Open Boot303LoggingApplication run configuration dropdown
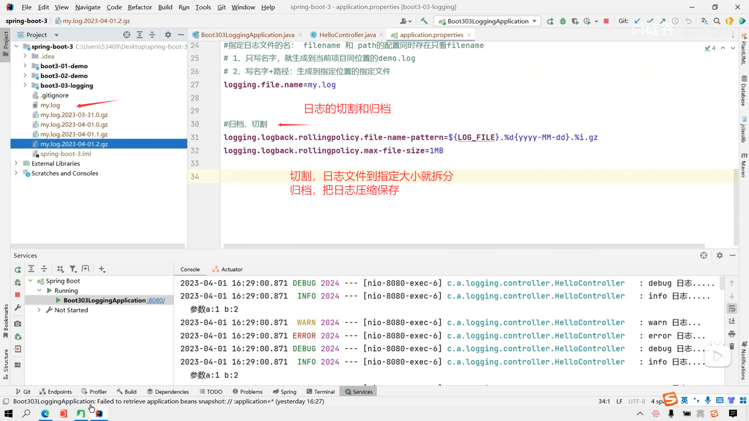This screenshot has width=749, height=421. tap(488, 21)
